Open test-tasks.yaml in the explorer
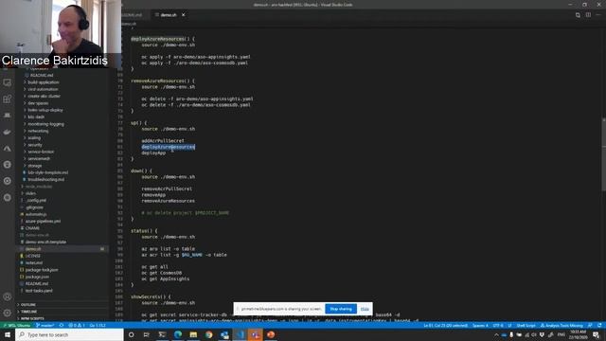 [39, 291]
